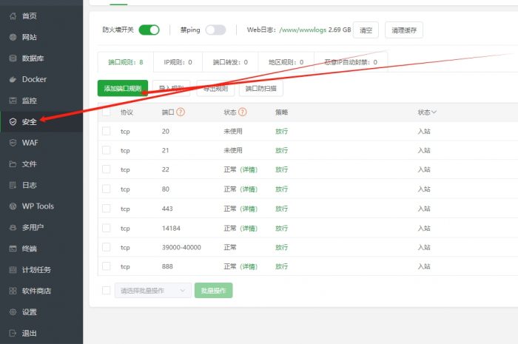Click the WP Tools WordPress icon
The image size is (518, 344).
point(13,206)
